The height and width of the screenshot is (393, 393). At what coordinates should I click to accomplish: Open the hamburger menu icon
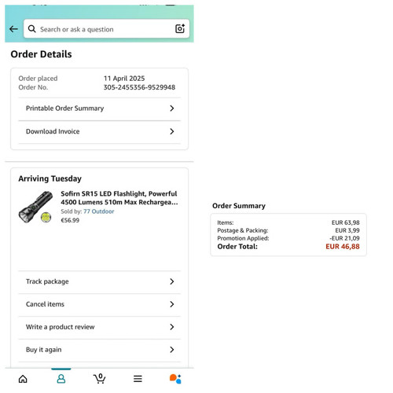coord(138,379)
